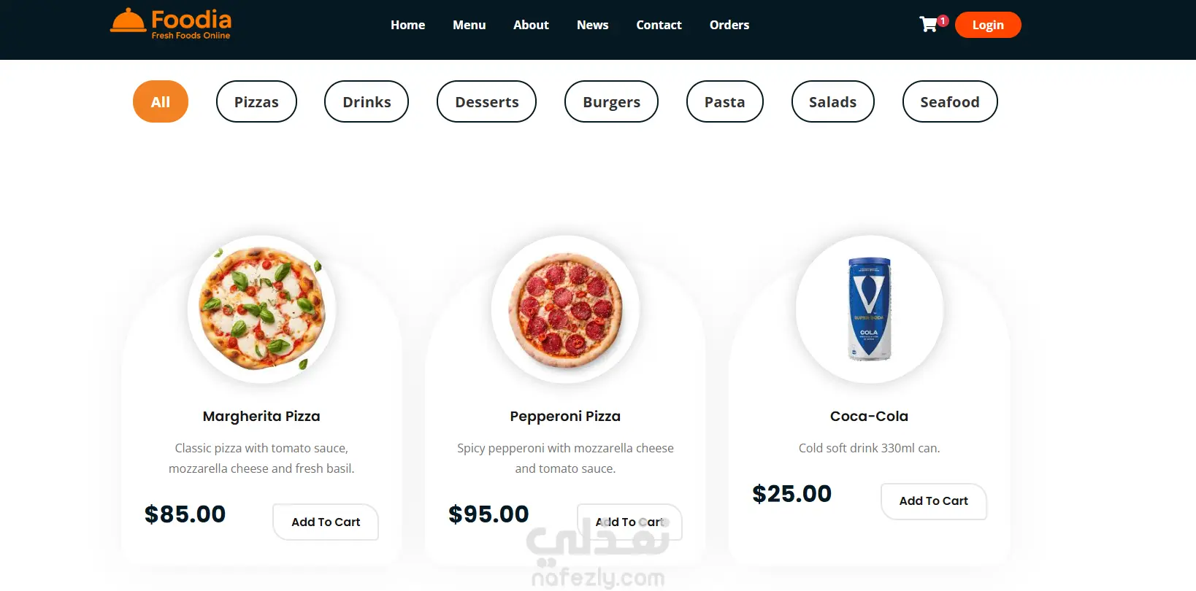The height and width of the screenshot is (591, 1196).
Task: Select the Margherita Pizza image
Action: [261, 309]
